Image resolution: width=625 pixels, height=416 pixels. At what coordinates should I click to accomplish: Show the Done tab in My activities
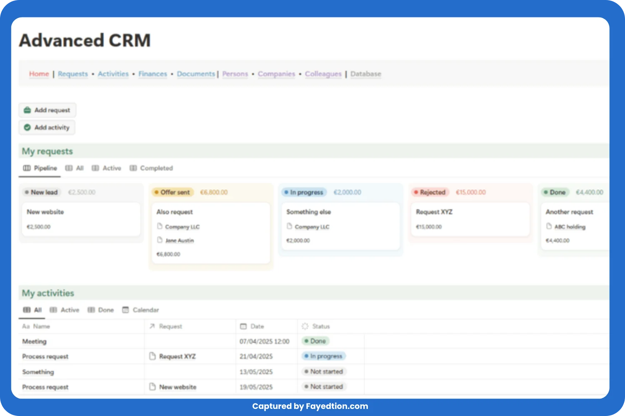tap(101, 310)
